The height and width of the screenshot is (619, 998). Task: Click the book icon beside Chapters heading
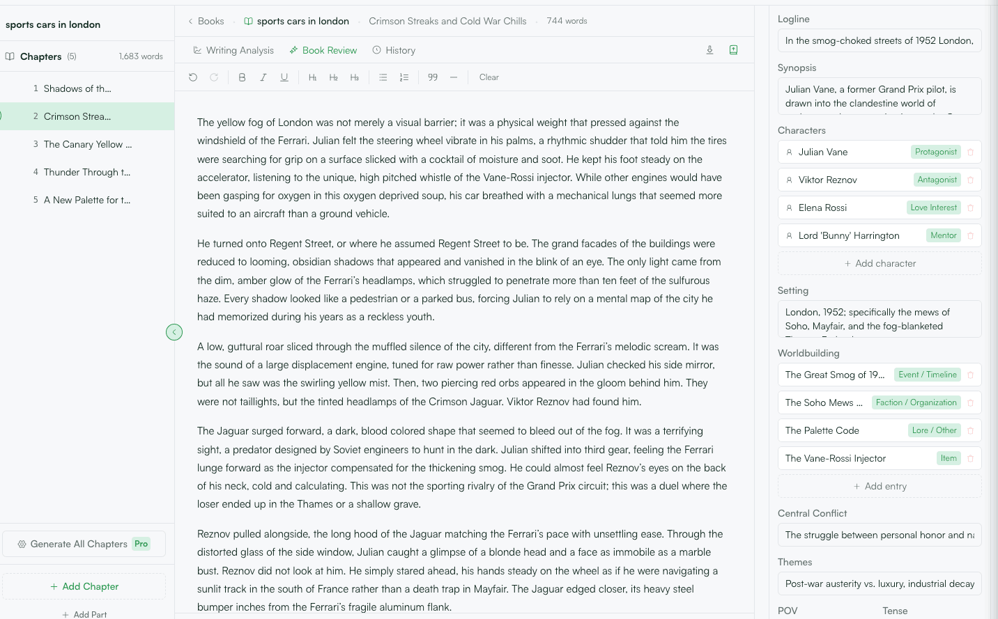pyautogui.click(x=10, y=56)
